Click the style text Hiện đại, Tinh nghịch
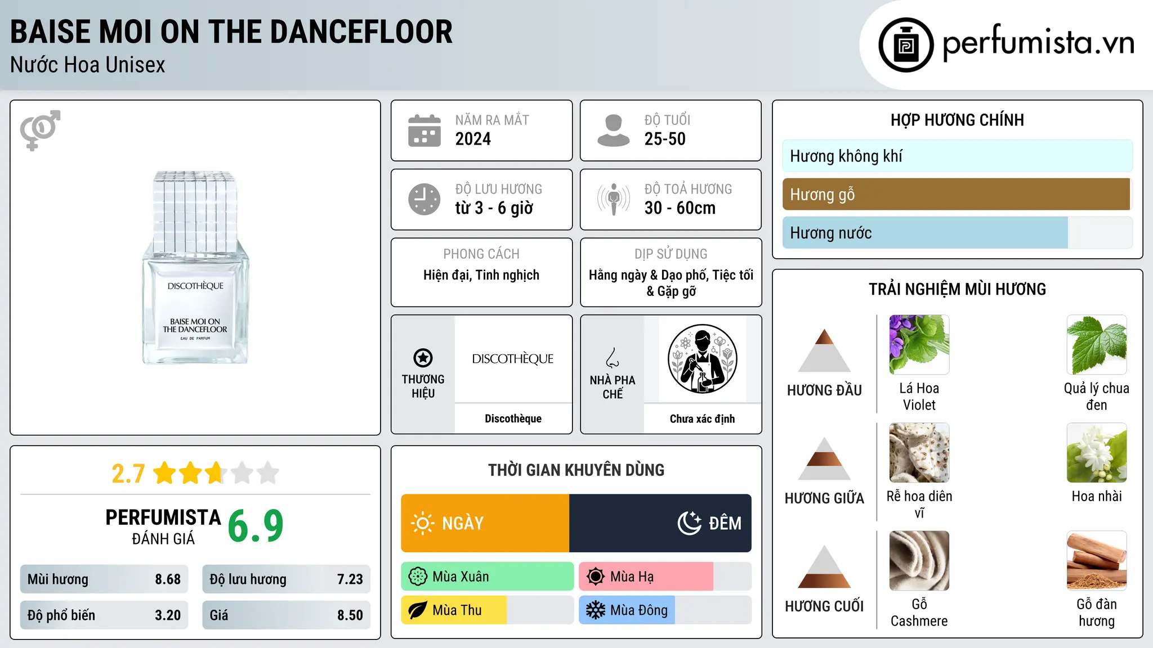The width and height of the screenshot is (1153, 648). click(481, 275)
